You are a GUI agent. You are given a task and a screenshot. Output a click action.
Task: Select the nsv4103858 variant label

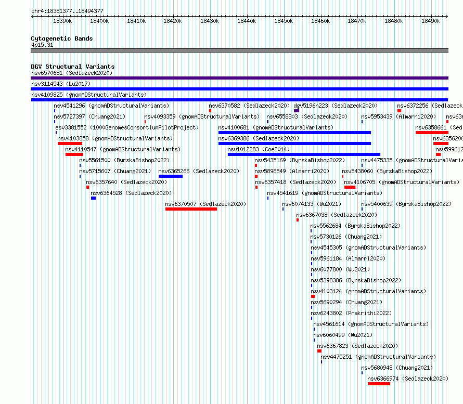pos(115,138)
